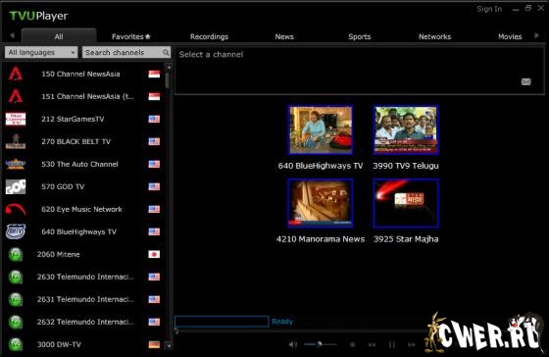549x357 pixels.
Task: Click the GOD TV channel logo
Action: (x=16, y=186)
